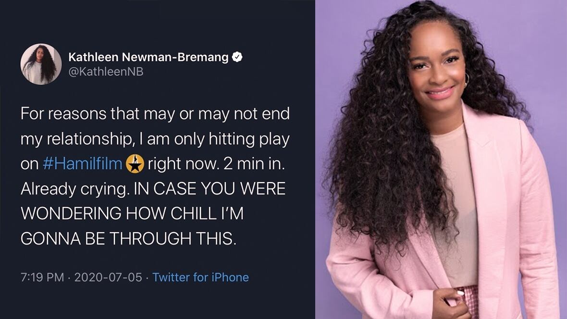Click the hoop earring in the portrait
This screenshot has width=567, height=319.
(x=466, y=79)
